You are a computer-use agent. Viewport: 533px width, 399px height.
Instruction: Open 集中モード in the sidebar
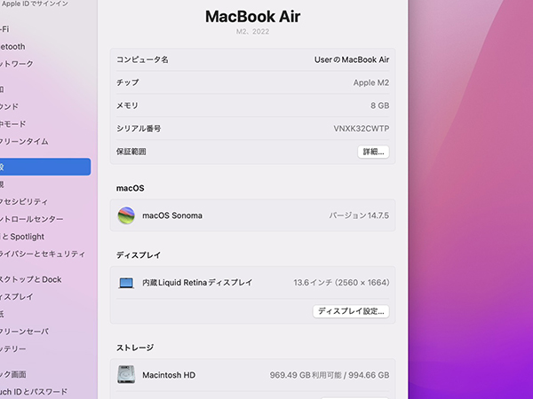click(13, 124)
